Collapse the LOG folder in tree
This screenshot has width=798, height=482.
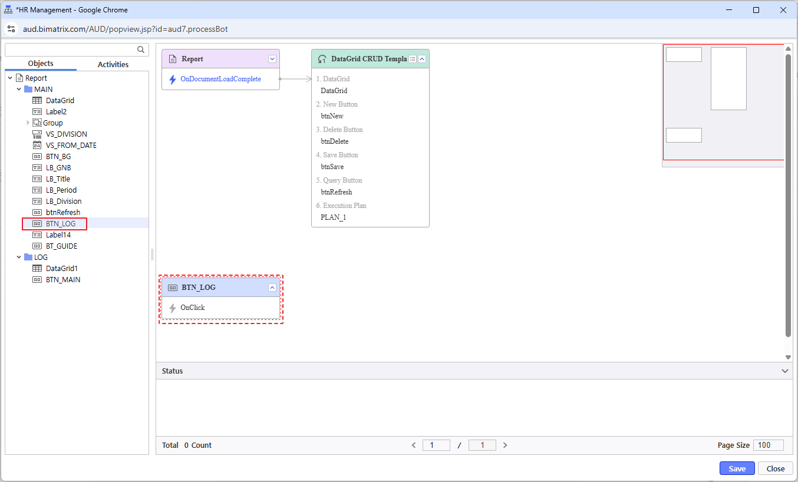19,257
